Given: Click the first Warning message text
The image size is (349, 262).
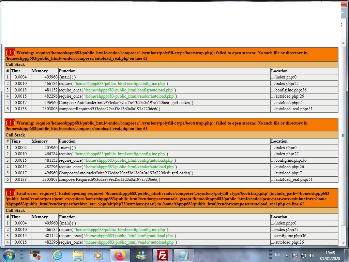Looking at the screenshot, I should pyautogui.click(x=156, y=56).
